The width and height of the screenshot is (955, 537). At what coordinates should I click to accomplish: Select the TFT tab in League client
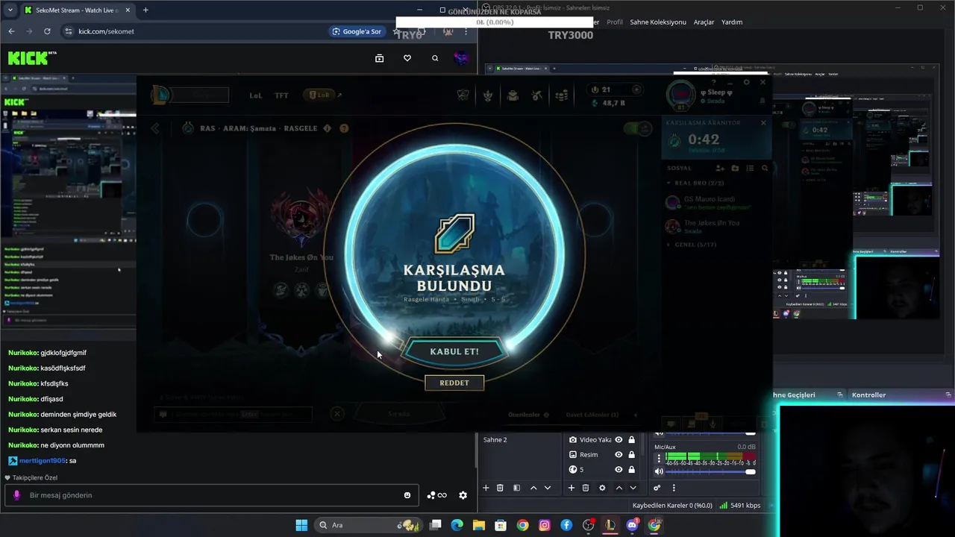point(281,95)
